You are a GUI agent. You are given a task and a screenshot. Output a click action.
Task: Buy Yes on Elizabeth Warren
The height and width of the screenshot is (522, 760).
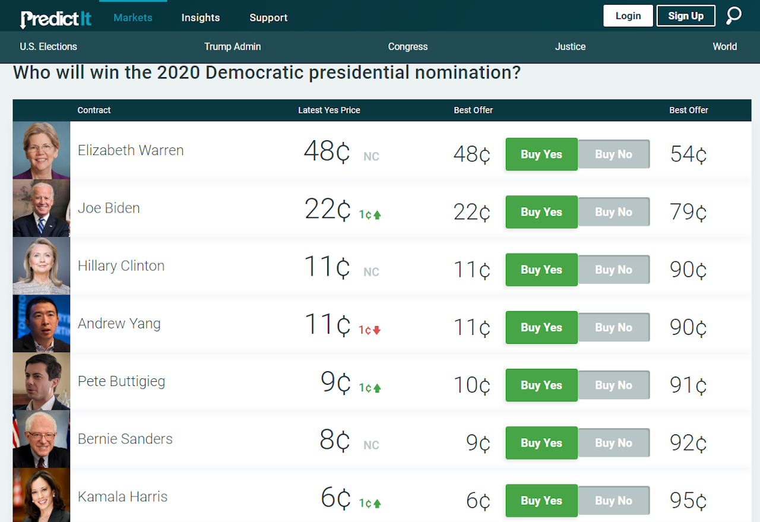pyautogui.click(x=541, y=154)
